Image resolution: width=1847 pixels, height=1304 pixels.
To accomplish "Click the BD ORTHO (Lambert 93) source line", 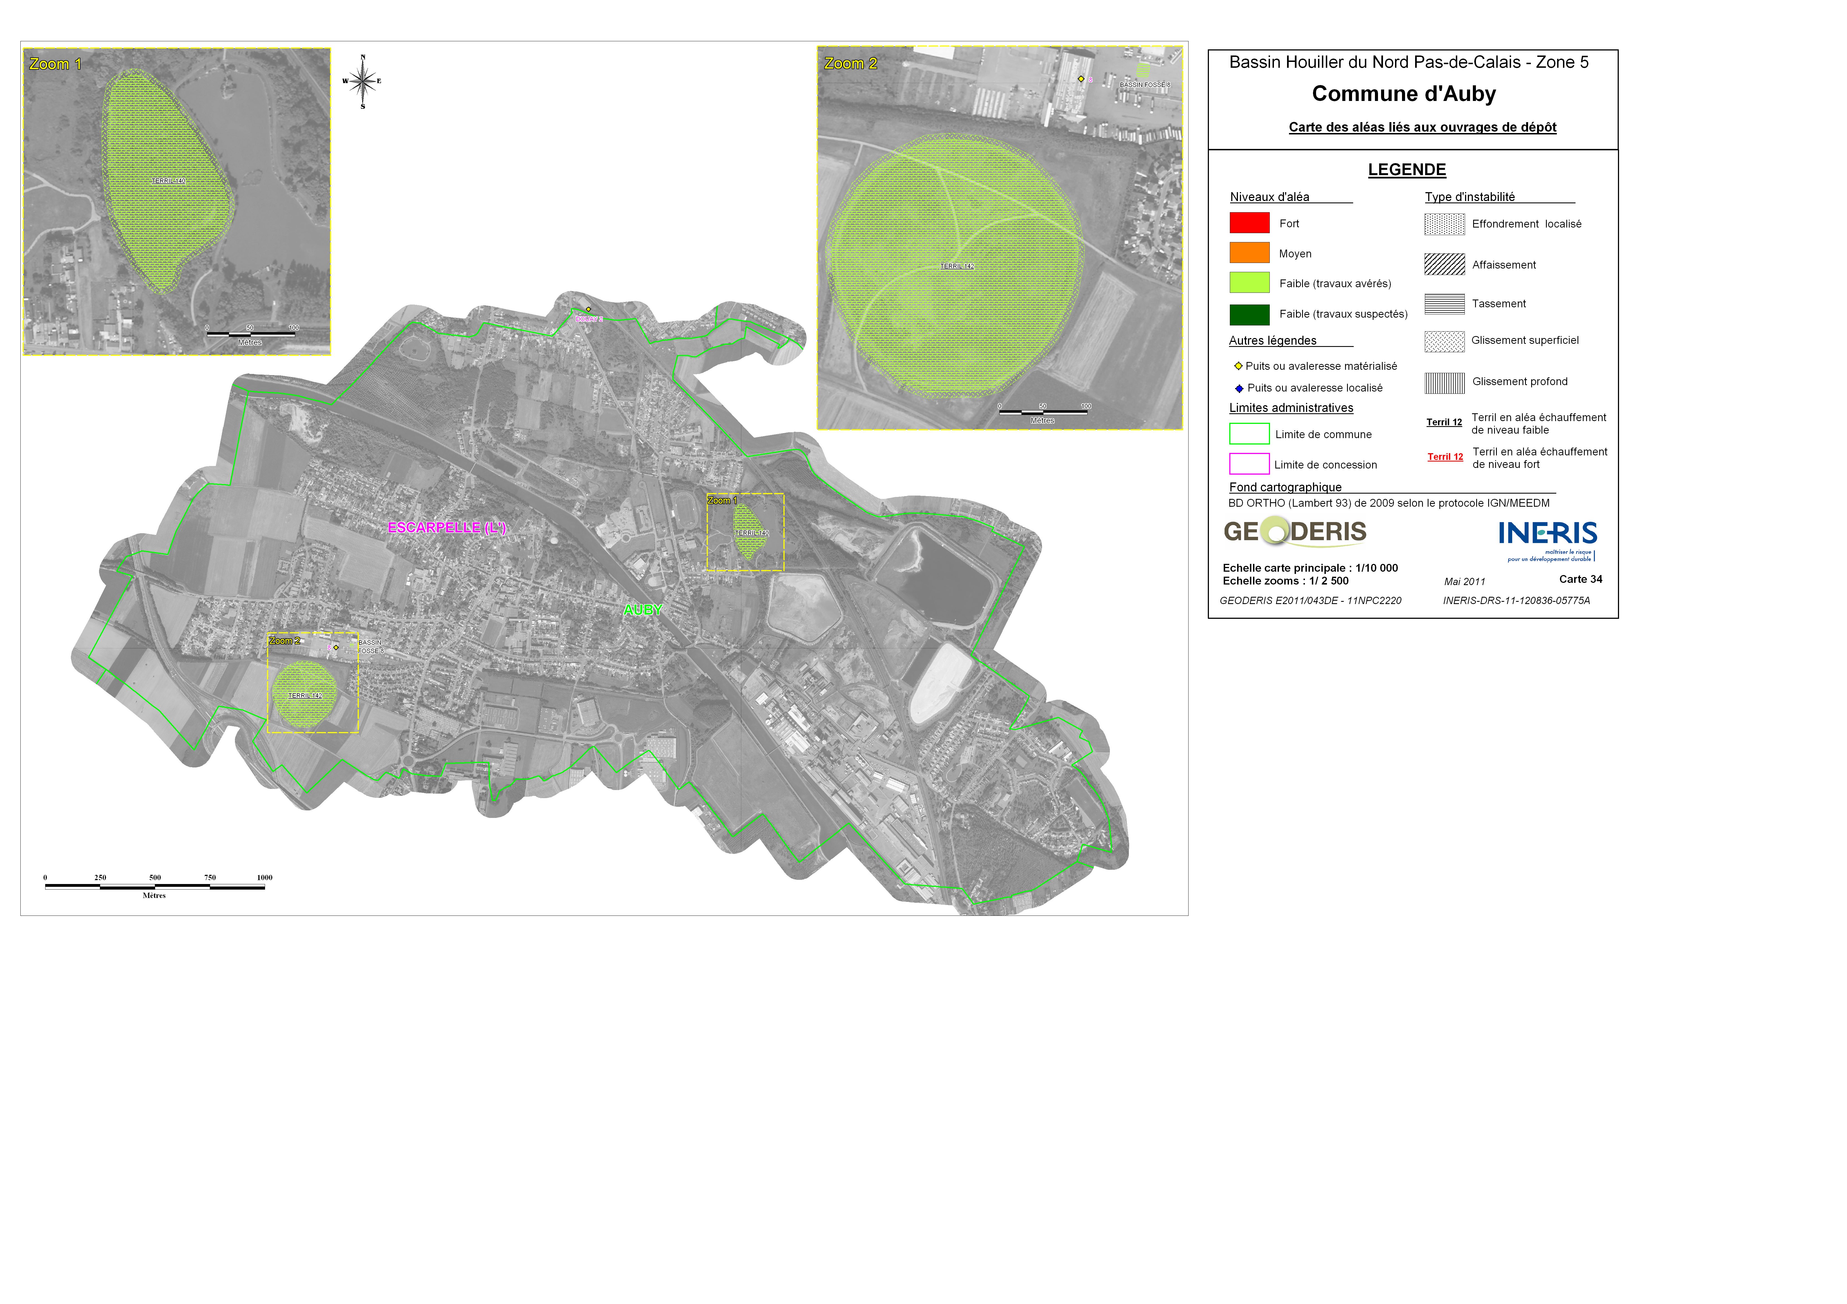I will point(1389,503).
